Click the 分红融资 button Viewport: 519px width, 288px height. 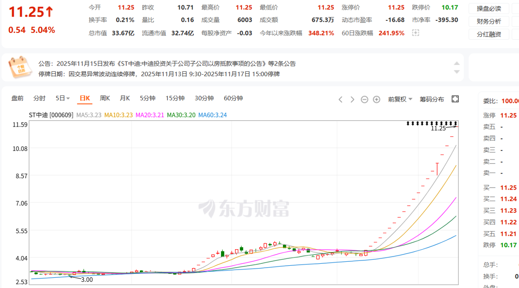tap(489, 34)
